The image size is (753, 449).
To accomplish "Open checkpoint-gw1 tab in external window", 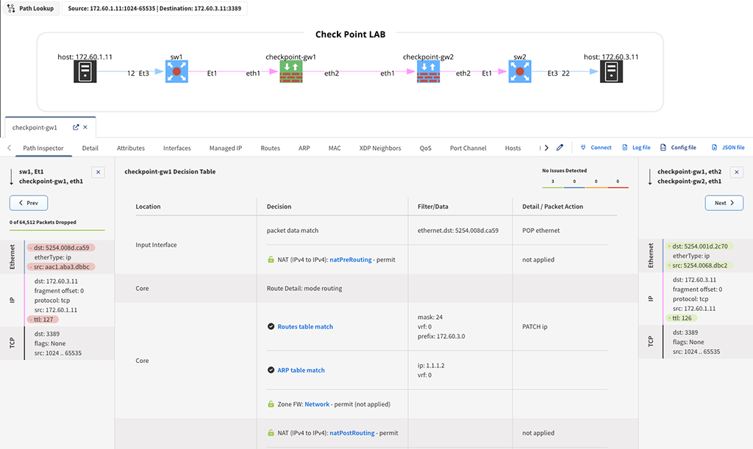I will (76, 127).
